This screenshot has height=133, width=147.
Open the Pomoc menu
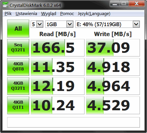(x=67, y=14)
